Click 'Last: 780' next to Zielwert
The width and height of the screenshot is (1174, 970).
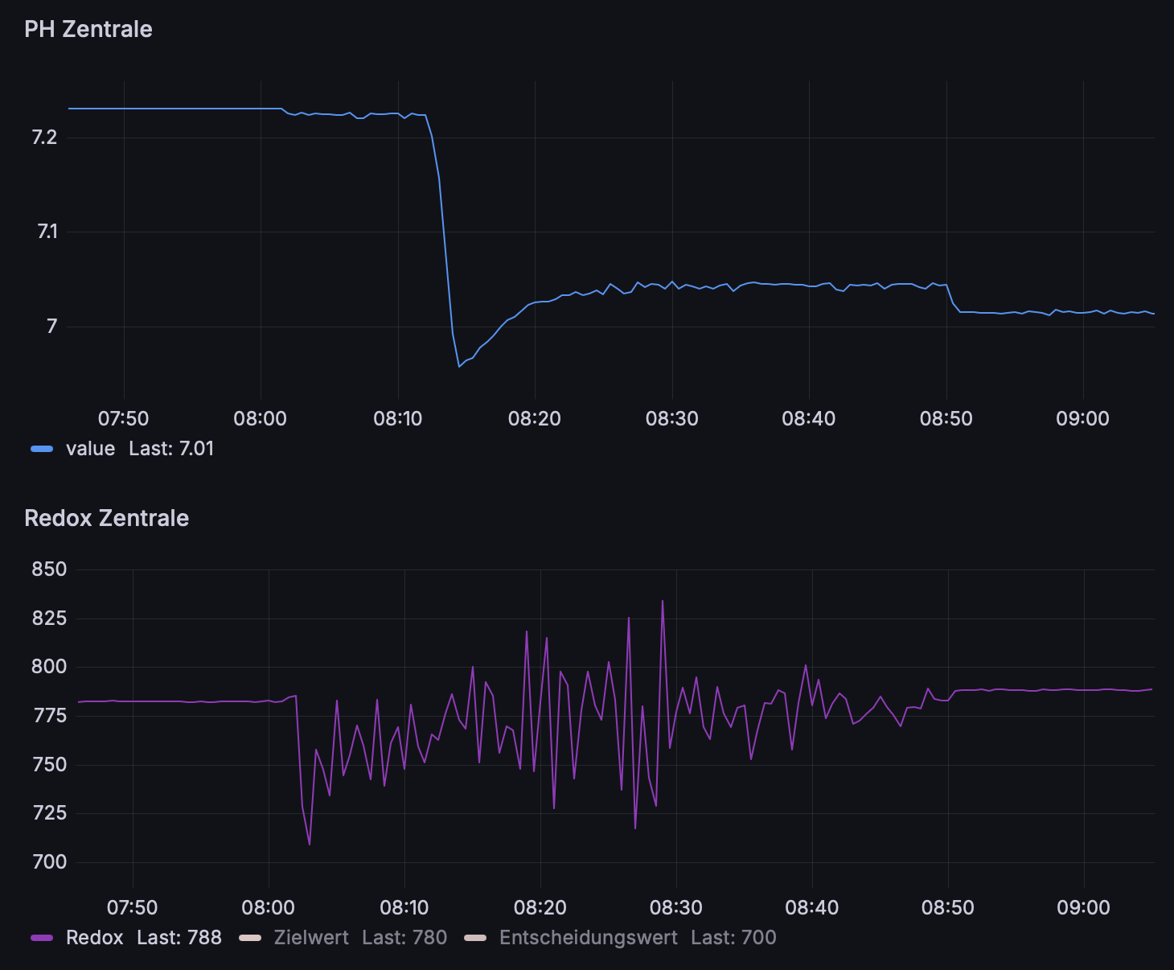tap(404, 938)
